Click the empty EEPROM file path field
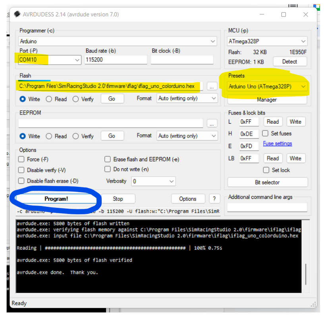 pos(110,123)
